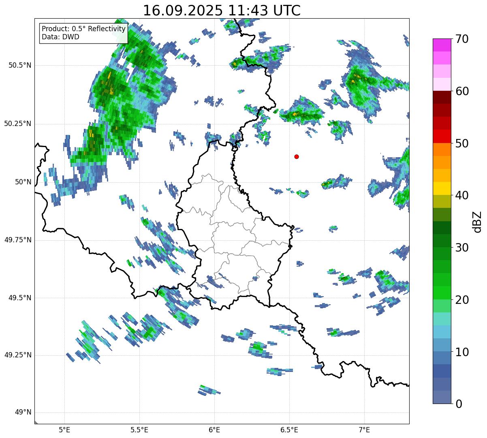This screenshot has width=487, height=438.
Task: Click the "49.5°N" latitude label
Action: click(x=20, y=298)
